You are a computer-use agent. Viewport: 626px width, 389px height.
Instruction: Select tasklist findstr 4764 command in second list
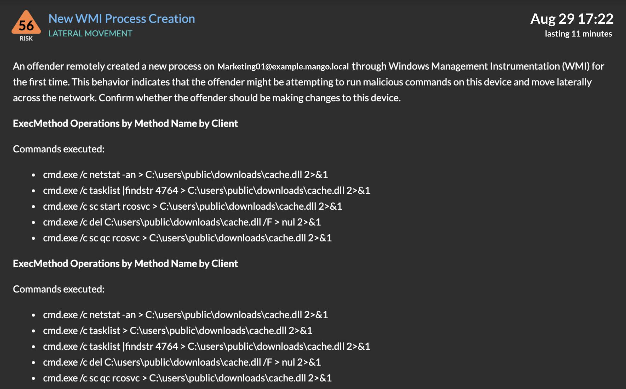click(x=206, y=346)
